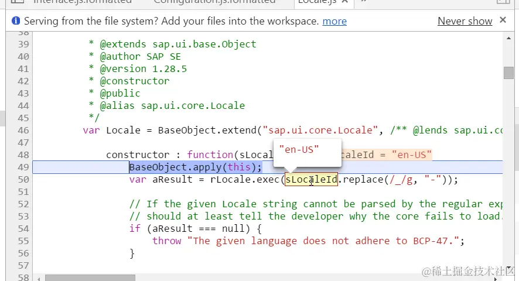Close the Locale.js tab
The height and width of the screenshot is (281, 519).
coord(344,2)
